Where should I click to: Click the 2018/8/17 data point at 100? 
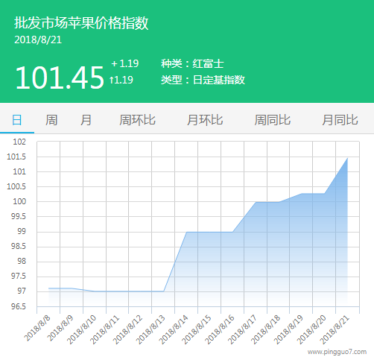256,202
